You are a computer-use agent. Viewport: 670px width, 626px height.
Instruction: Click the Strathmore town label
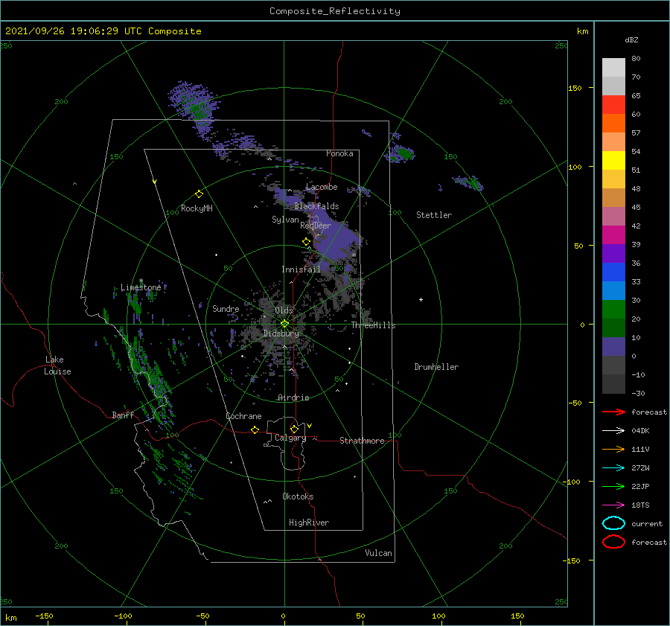[362, 441]
